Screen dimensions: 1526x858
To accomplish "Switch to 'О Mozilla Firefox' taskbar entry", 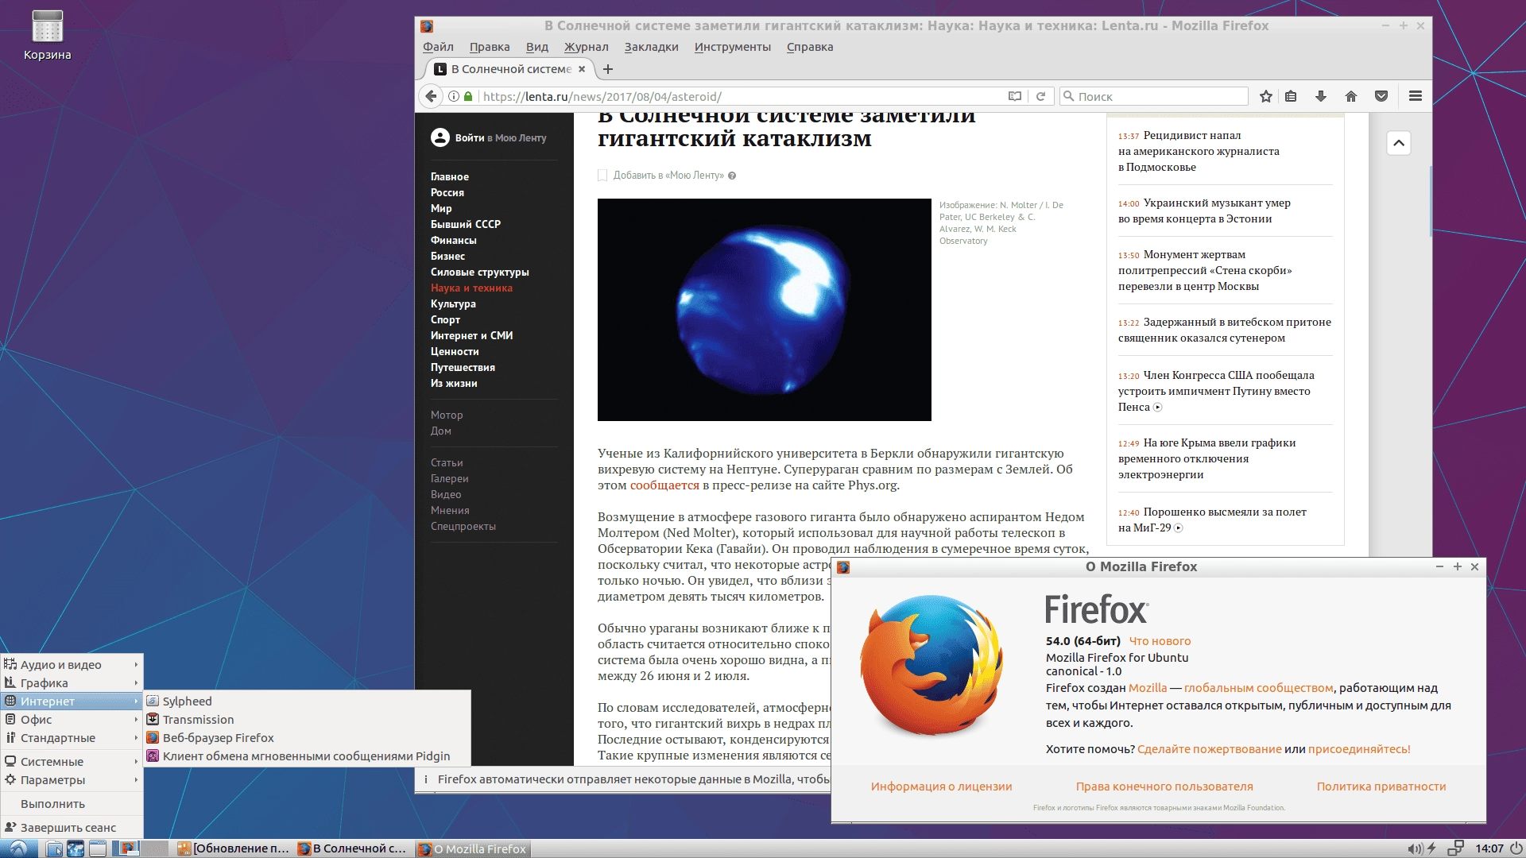I will (473, 848).
